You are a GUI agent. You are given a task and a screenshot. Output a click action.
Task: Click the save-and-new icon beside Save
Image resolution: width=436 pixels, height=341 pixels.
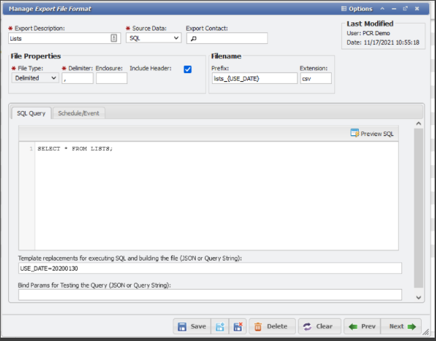[220, 326]
